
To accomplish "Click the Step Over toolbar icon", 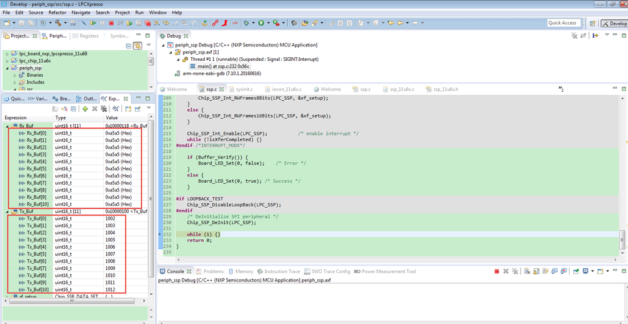I will tap(165, 23).
